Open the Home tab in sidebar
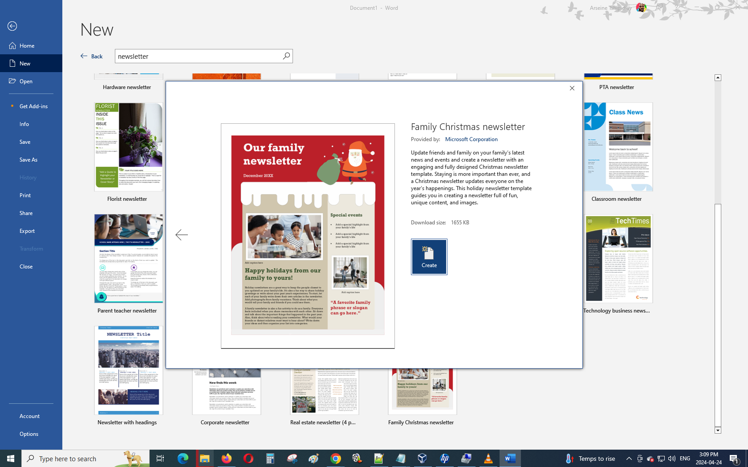 point(27,46)
